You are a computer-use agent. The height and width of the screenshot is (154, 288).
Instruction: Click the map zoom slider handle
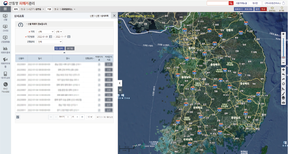coord(284,58)
